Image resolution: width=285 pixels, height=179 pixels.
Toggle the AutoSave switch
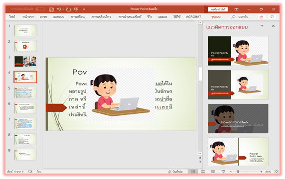click(x=40, y=9)
